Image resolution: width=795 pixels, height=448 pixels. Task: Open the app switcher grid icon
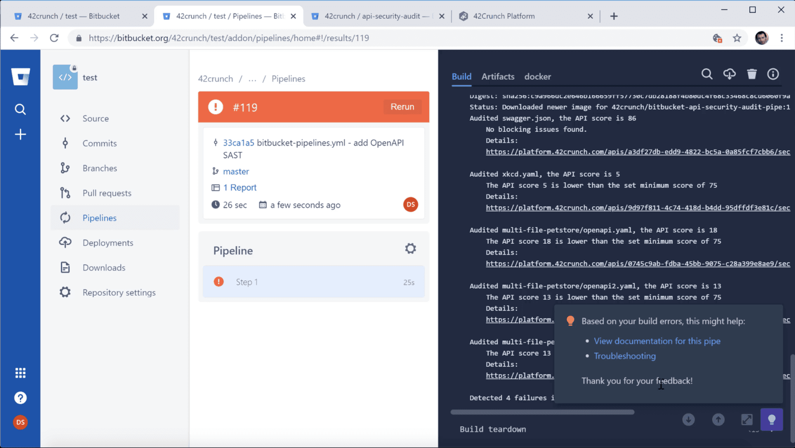click(20, 373)
